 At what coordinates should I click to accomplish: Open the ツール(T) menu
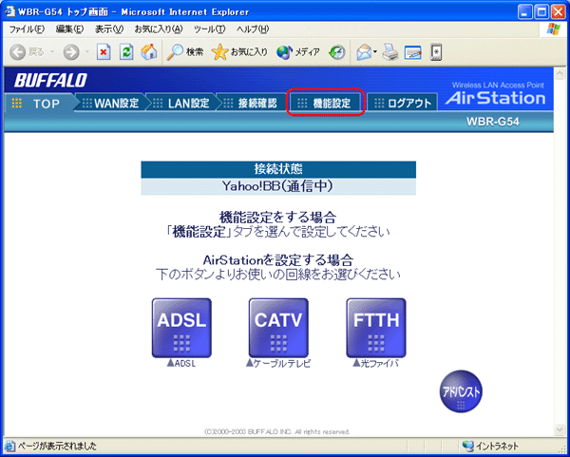210,29
